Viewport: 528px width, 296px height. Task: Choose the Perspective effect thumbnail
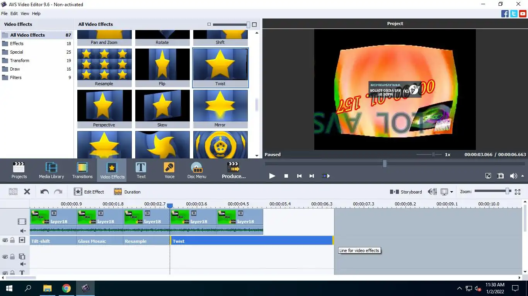click(104, 109)
